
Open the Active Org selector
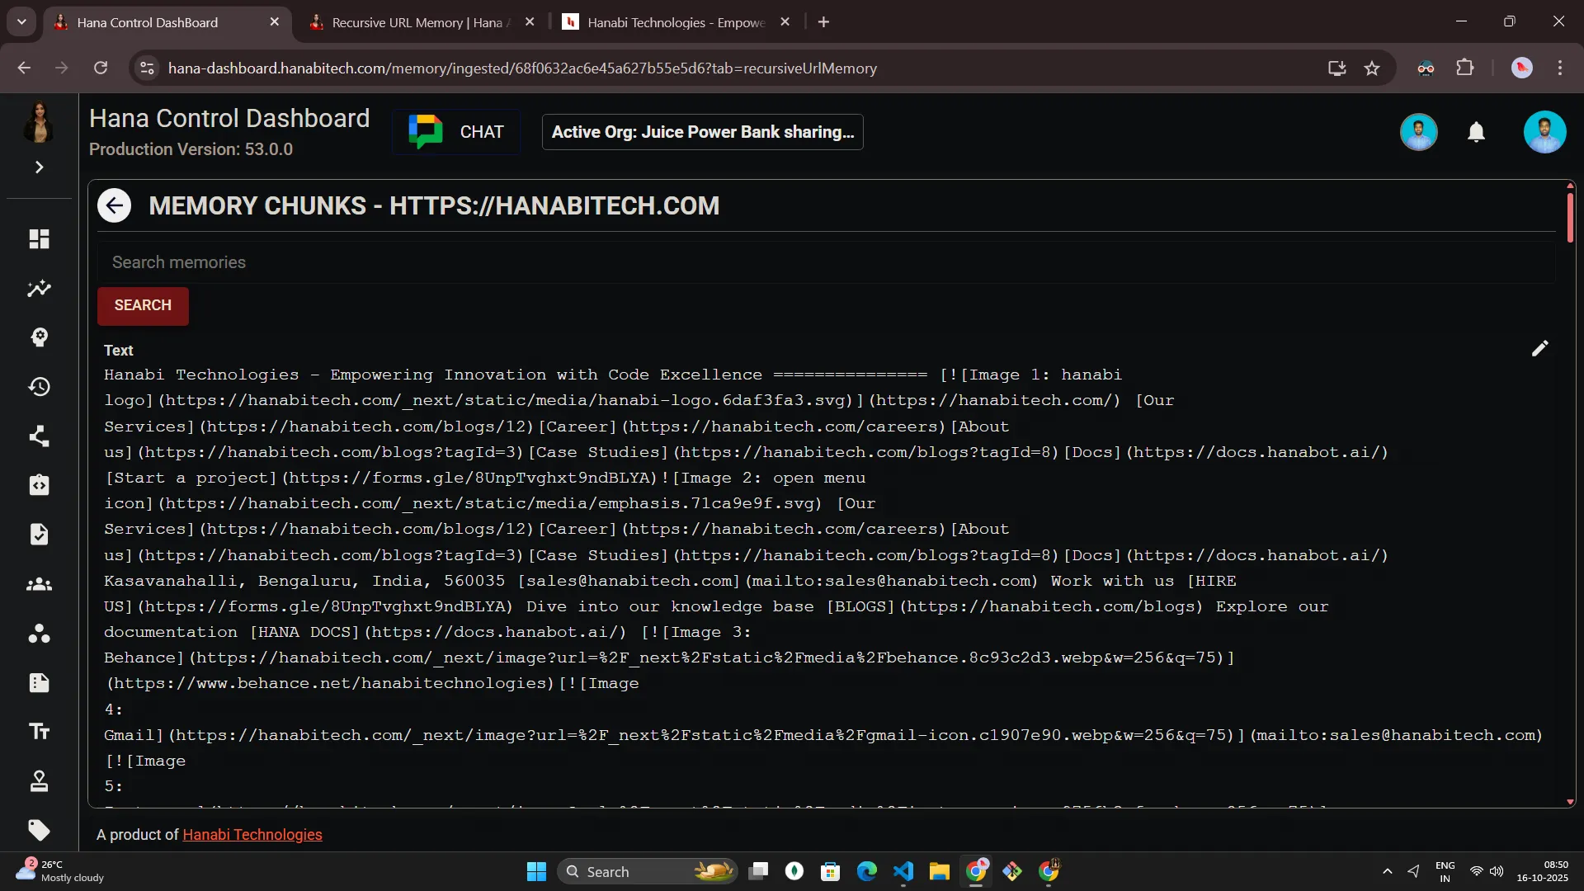(x=702, y=132)
